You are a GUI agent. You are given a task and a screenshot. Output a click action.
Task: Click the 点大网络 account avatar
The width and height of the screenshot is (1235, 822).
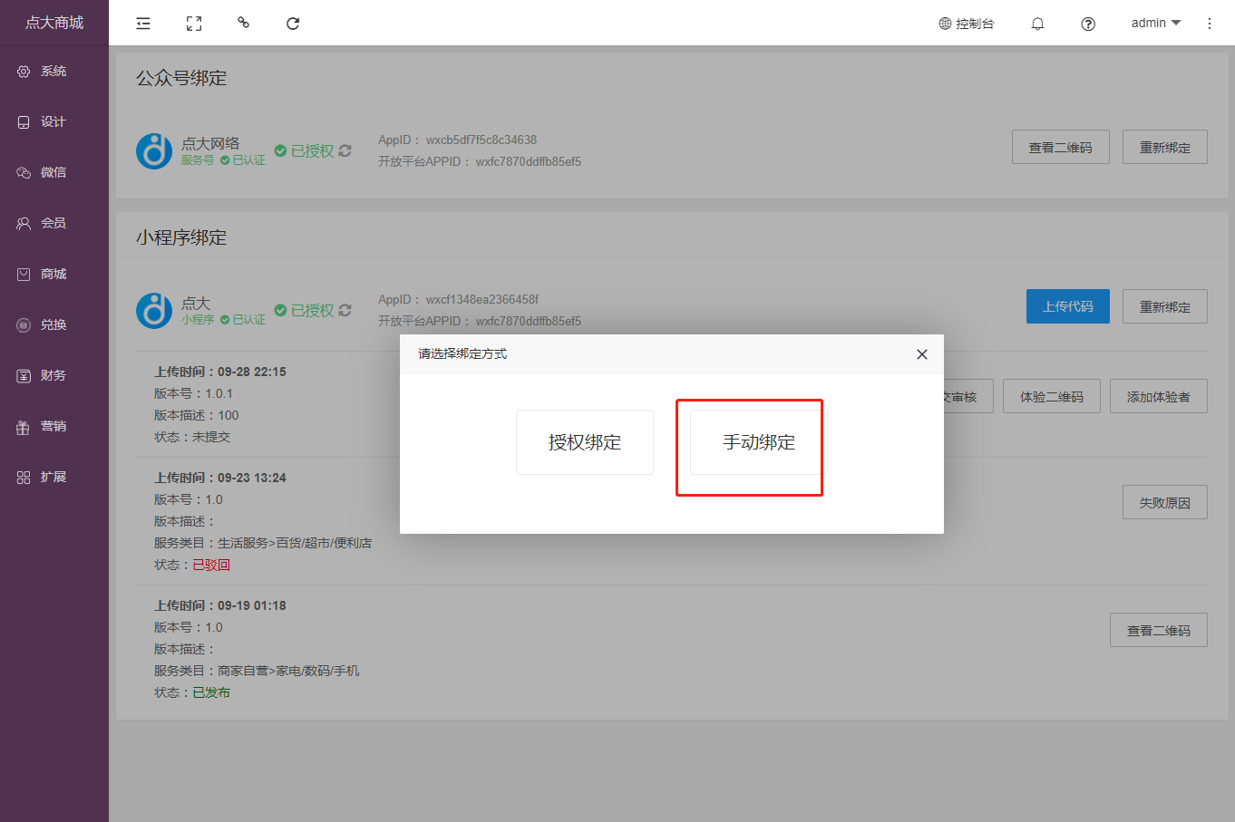154,150
